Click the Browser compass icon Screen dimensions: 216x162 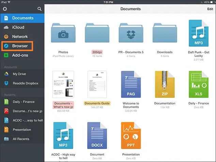(6, 46)
